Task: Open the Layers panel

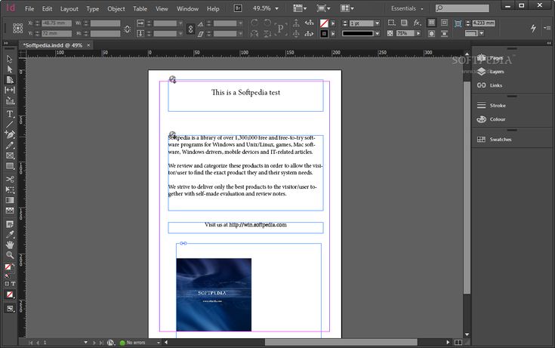Action: click(491, 72)
